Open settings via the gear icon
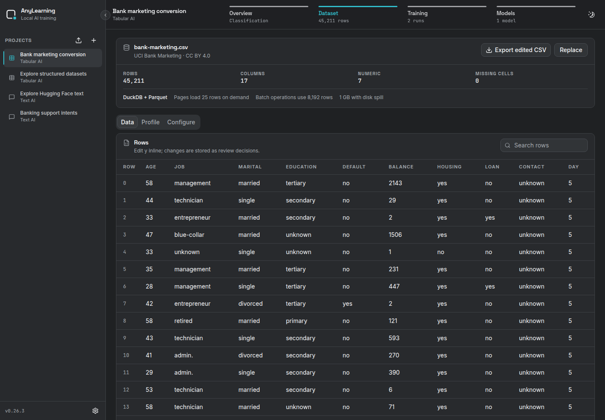The width and height of the screenshot is (605, 420). (x=95, y=411)
